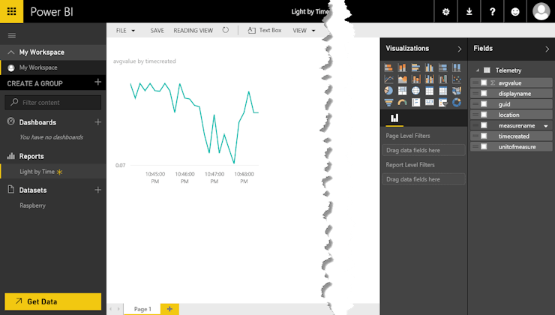The width and height of the screenshot is (555, 315).
Task: Check the measurename field checkbox
Action: click(x=484, y=125)
